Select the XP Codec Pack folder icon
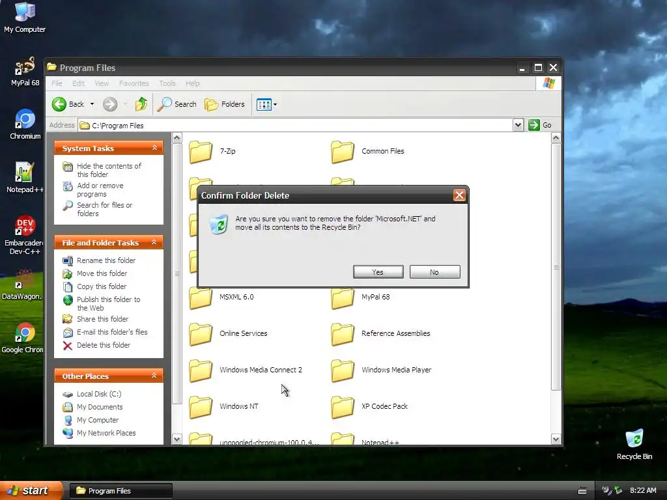 (x=343, y=407)
